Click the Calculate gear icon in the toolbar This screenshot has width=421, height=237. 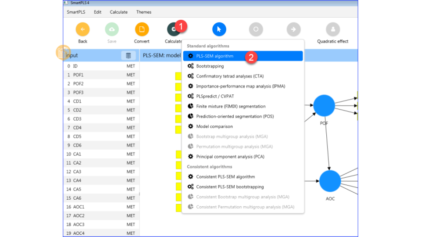(174, 29)
